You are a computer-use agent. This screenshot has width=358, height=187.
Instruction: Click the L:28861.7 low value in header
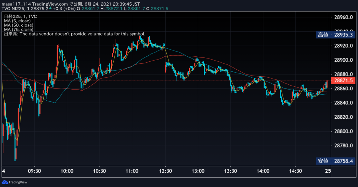pyautogui.click(x=134, y=9)
